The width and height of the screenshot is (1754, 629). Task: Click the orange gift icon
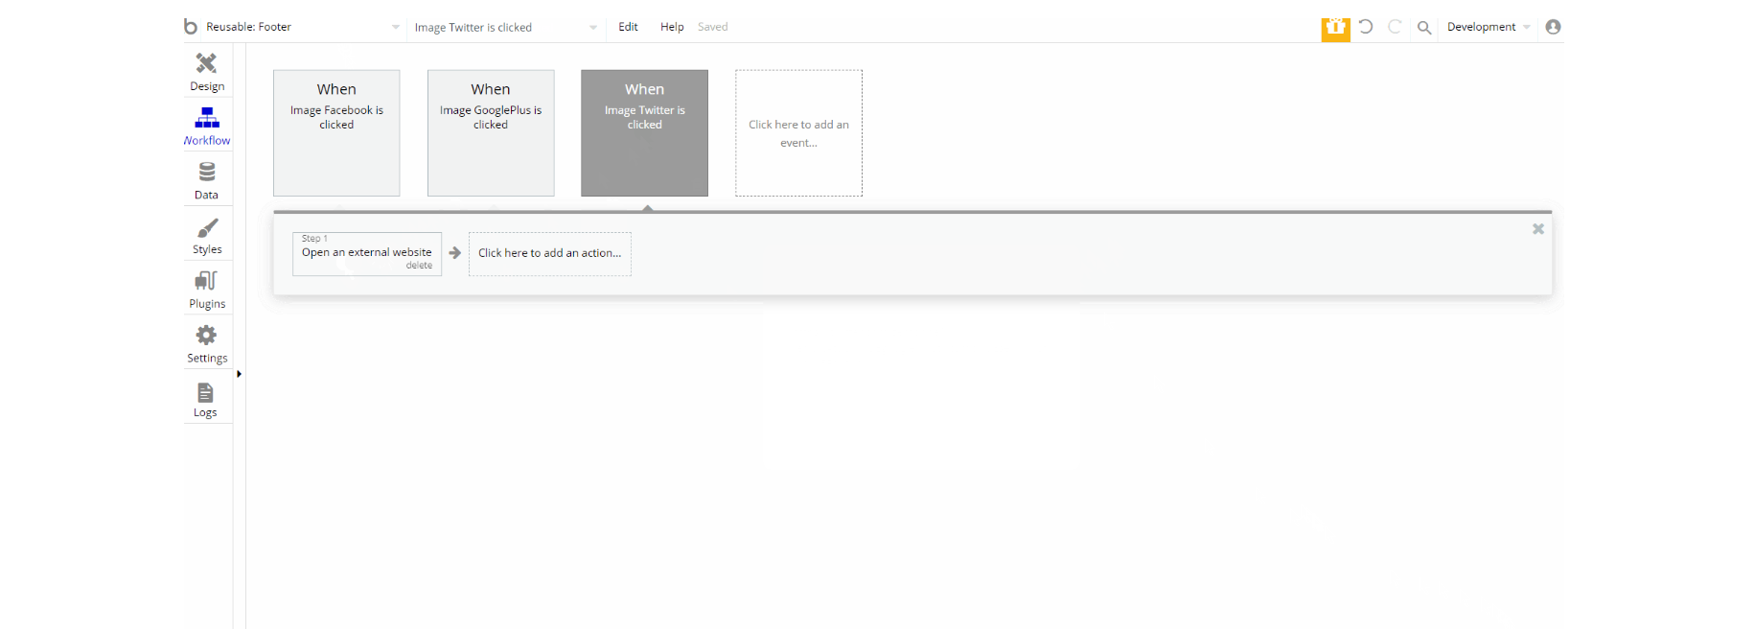coord(1335,28)
